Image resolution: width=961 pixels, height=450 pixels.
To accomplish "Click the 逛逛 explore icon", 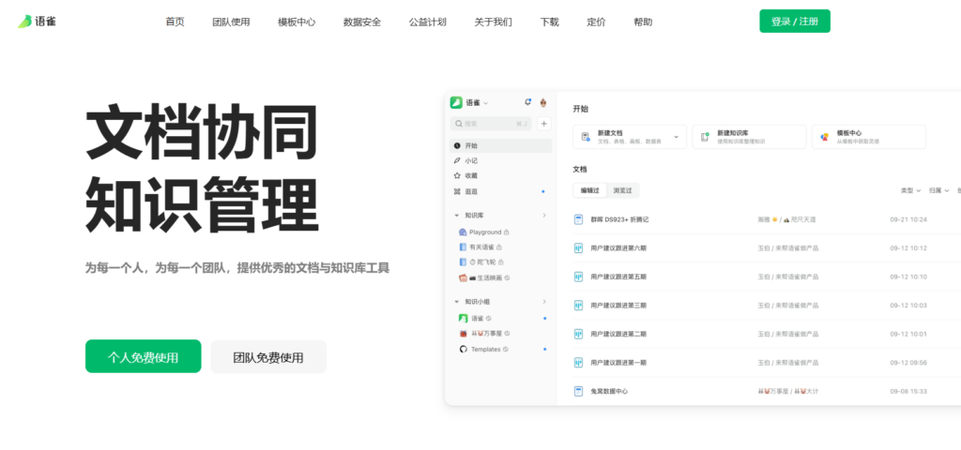I will click(457, 191).
